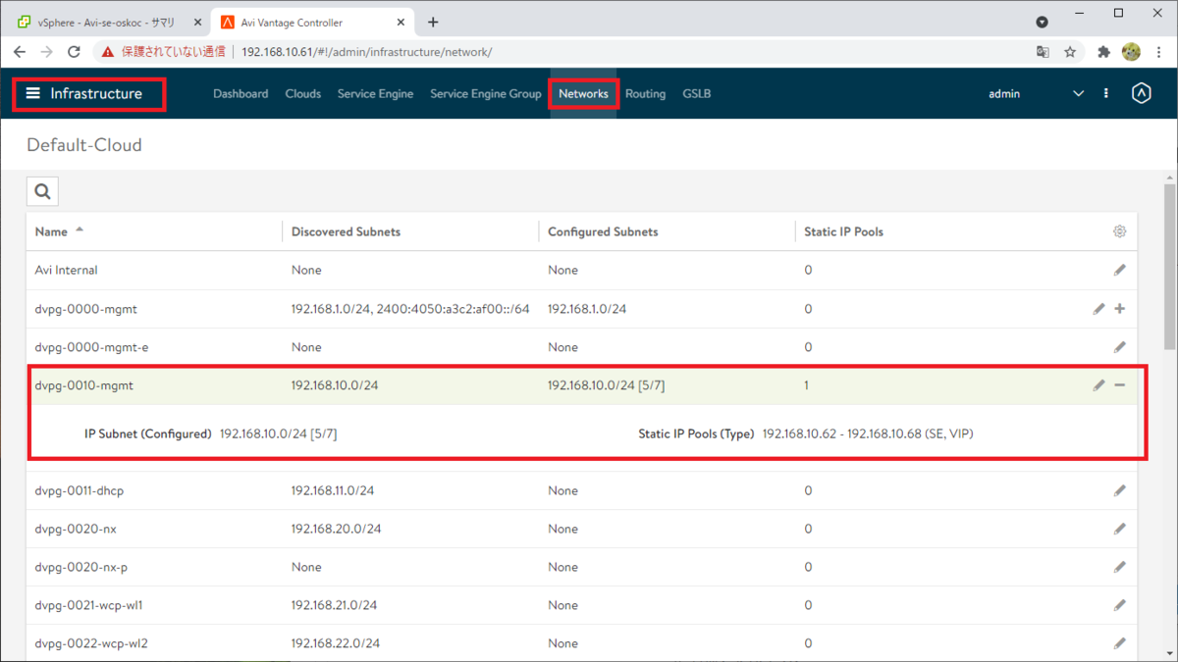Open the tab search dropdown in Chrome
The image size is (1178, 662).
1043,22
